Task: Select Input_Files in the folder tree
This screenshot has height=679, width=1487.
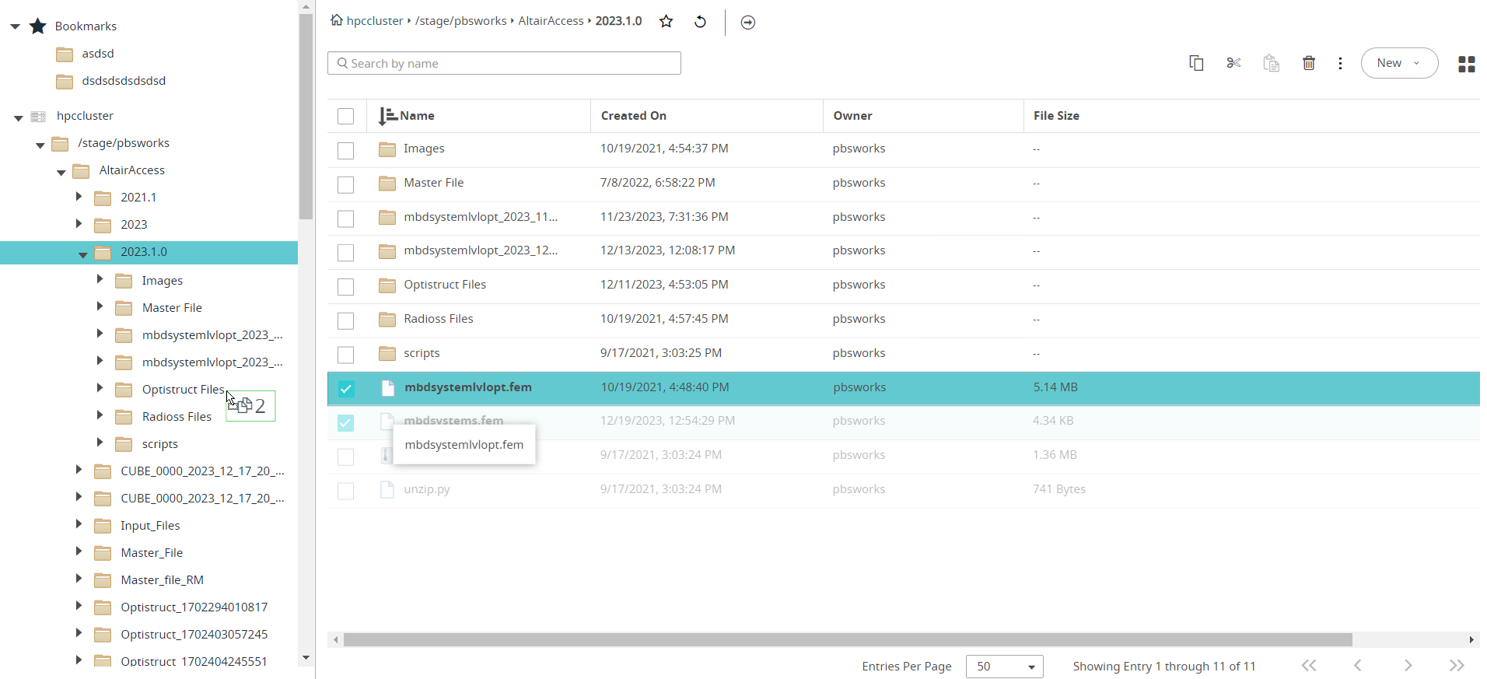Action: pyautogui.click(x=150, y=526)
